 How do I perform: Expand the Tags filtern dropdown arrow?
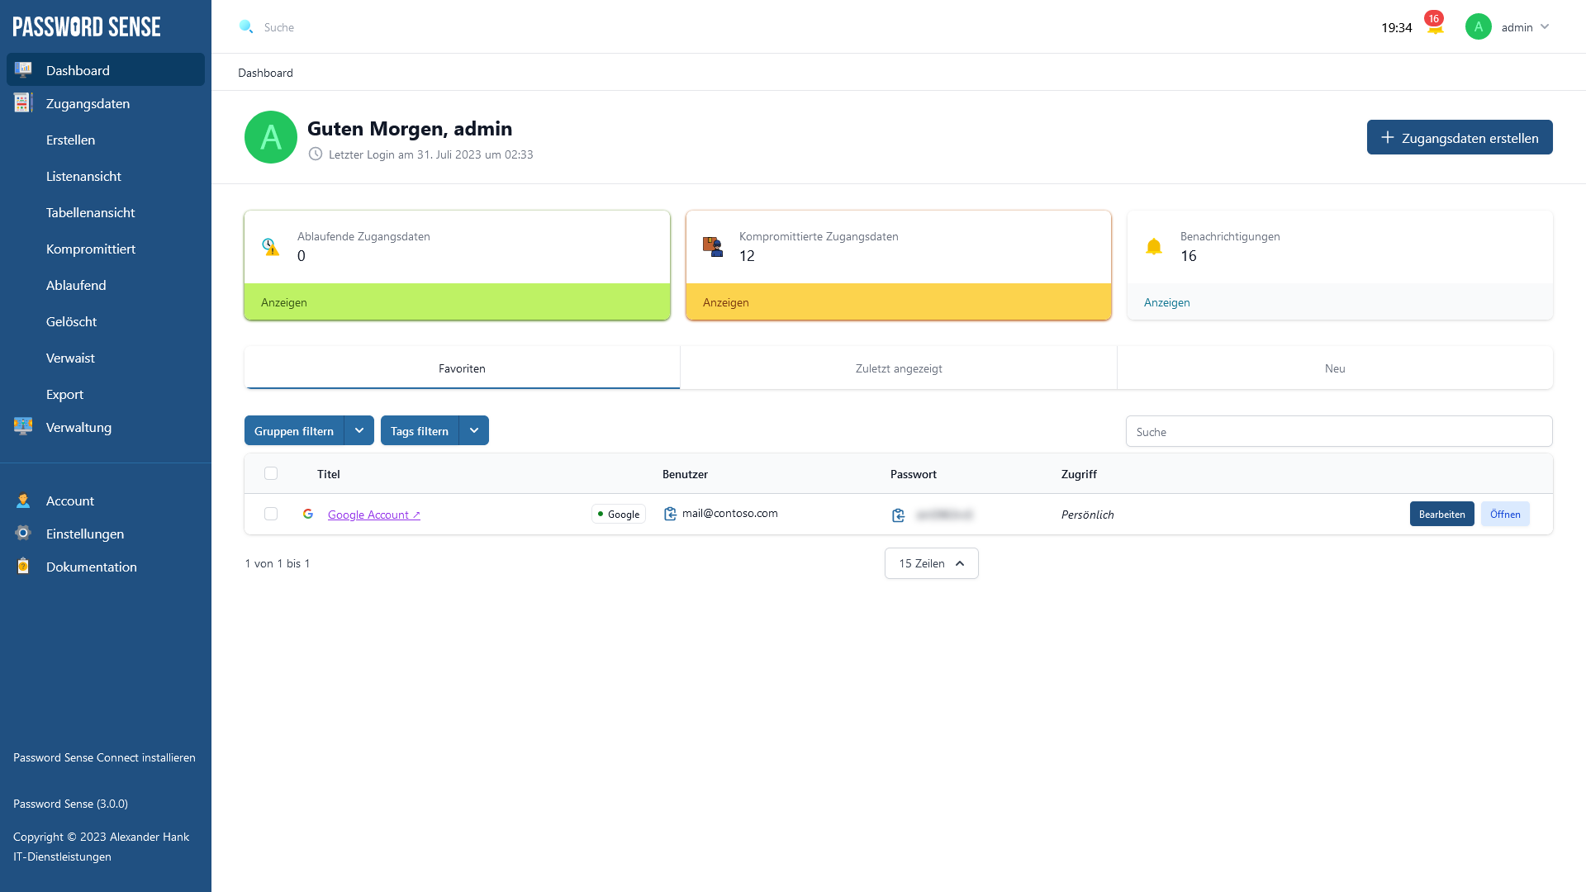474,430
